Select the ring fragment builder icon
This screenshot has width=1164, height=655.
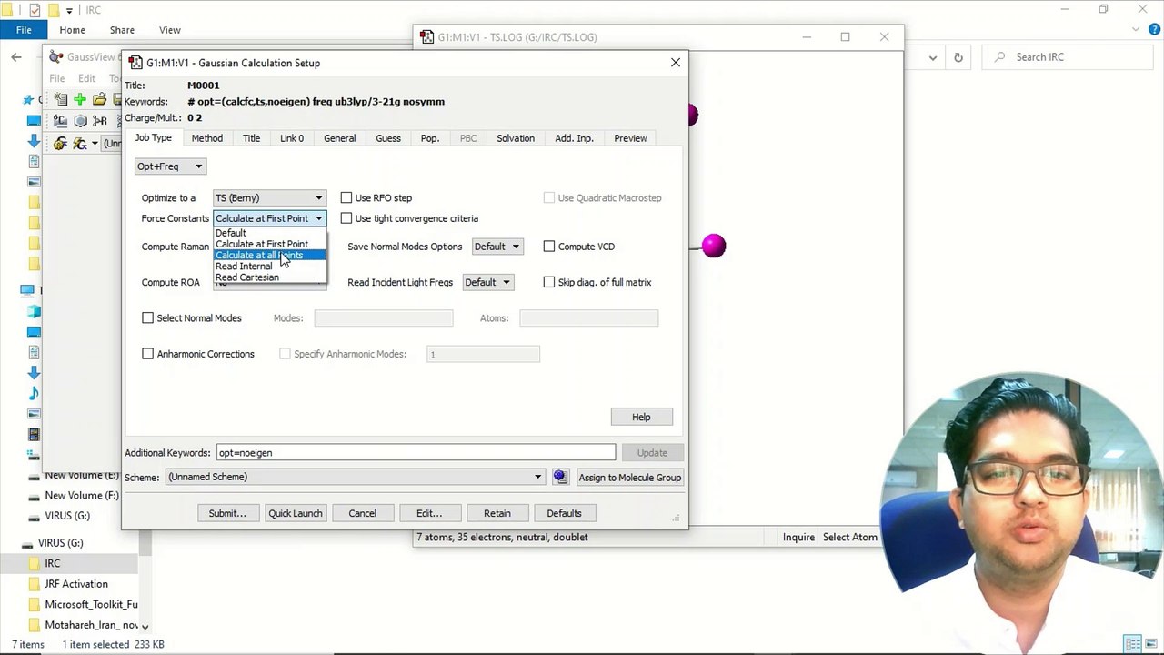click(x=80, y=121)
